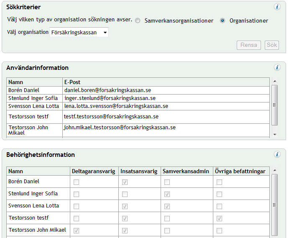The image size is (289, 238).
Task: Toggle Deltagaransvarig checkbox for Svensson Lena Lotta
Action: pos(76,206)
